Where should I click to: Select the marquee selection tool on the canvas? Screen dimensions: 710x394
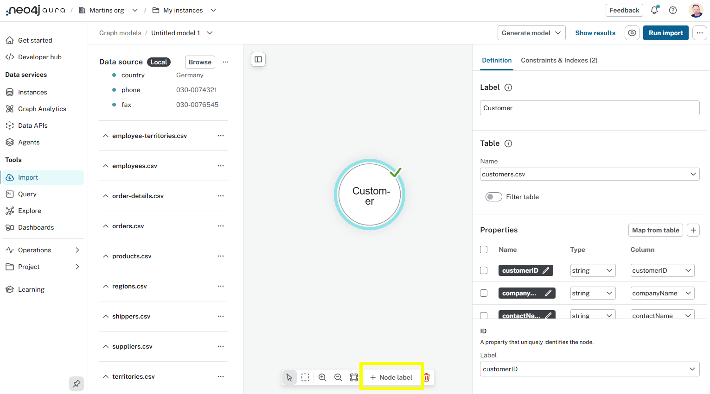[305, 377]
